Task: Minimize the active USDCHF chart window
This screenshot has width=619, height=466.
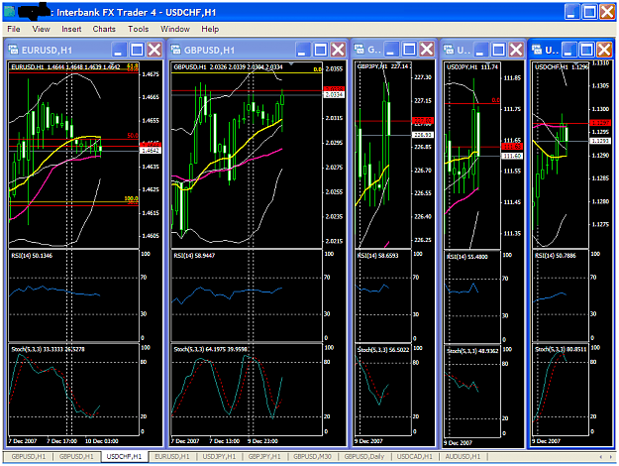Action: pos(568,50)
